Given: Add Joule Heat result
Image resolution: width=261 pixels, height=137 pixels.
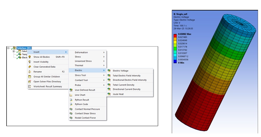Looking at the screenshot, I should pos(118,94).
